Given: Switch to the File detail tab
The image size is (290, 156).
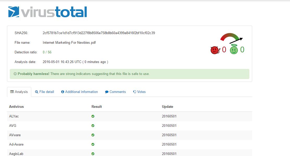Looking at the screenshot, I should pos(44,92).
